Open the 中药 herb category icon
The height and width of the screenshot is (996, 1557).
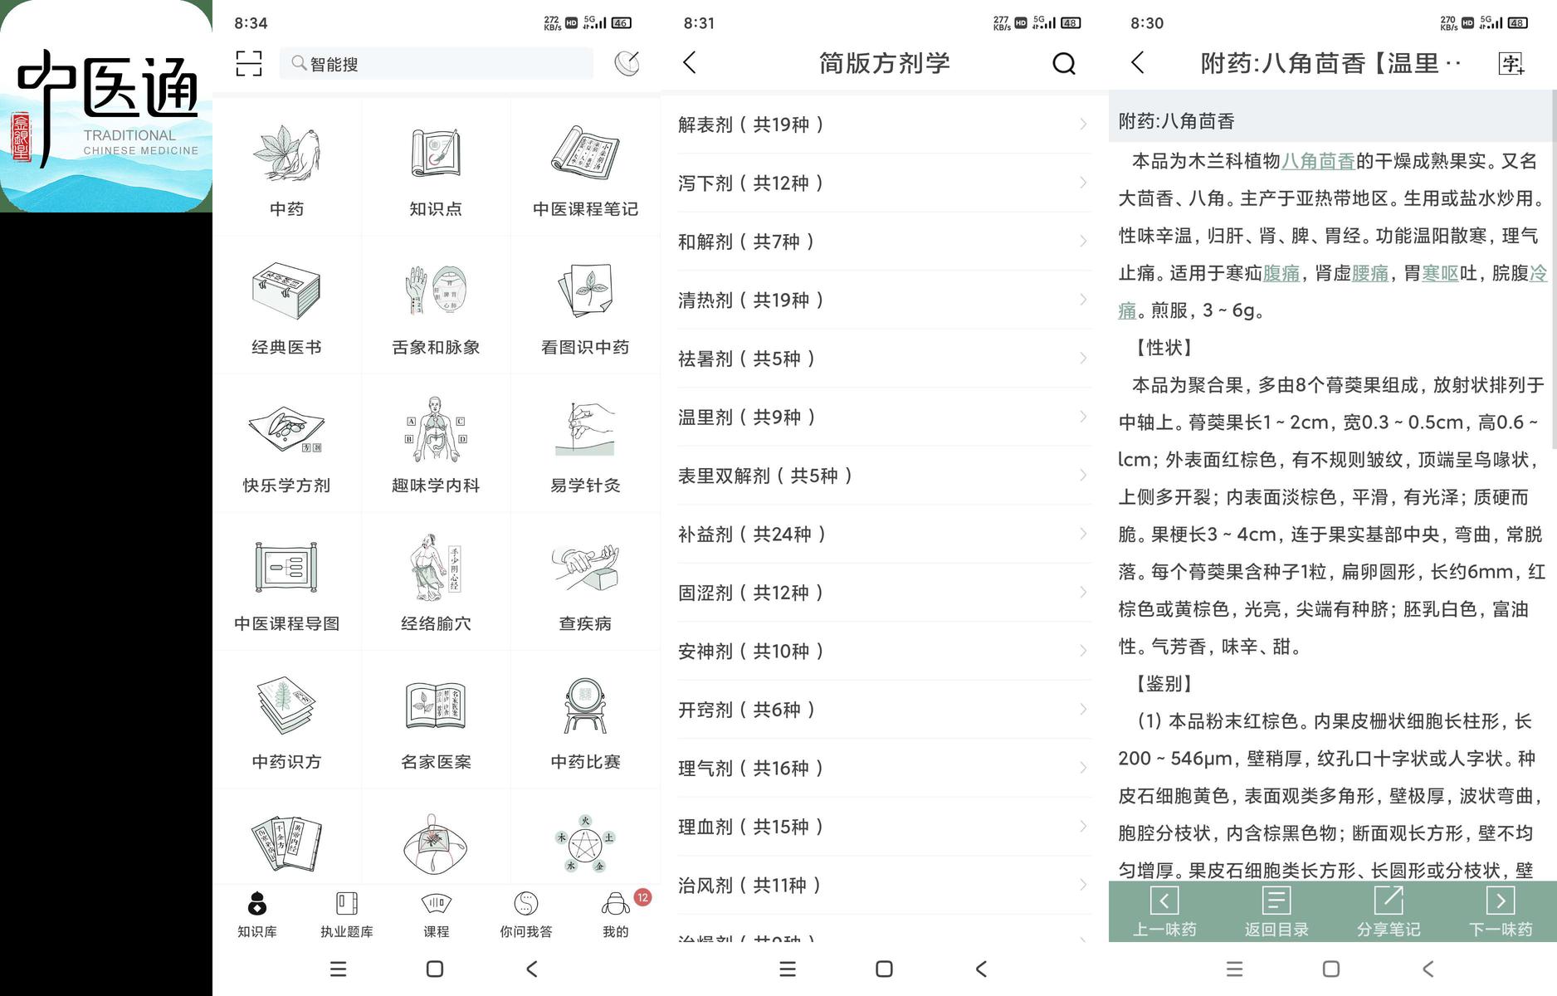click(286, 154)
